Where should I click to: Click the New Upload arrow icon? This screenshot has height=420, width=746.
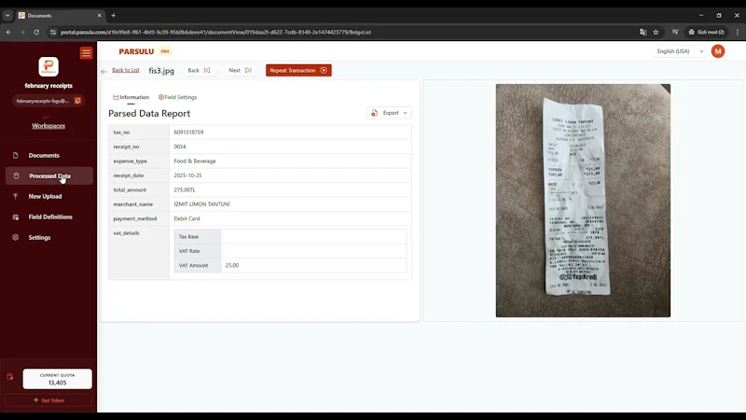[16, 196]
